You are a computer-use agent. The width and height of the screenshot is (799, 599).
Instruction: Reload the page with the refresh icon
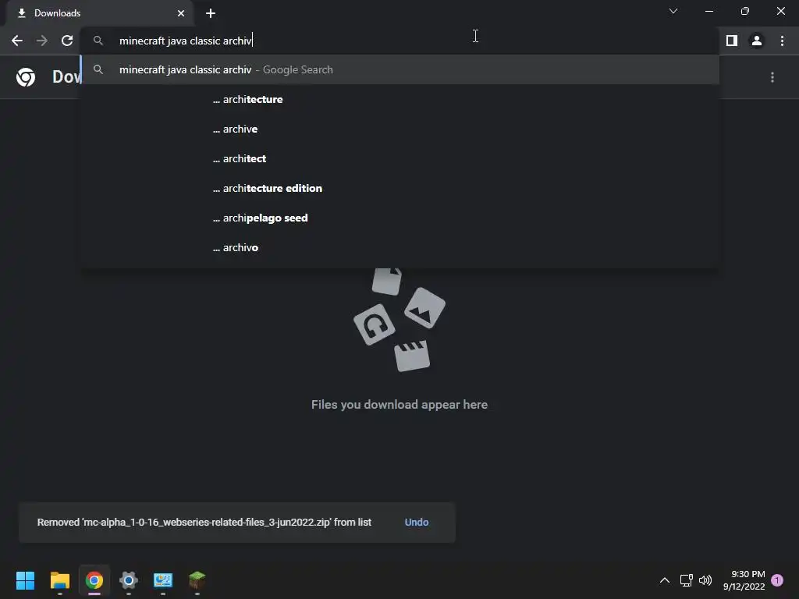(x=67, y=41)
